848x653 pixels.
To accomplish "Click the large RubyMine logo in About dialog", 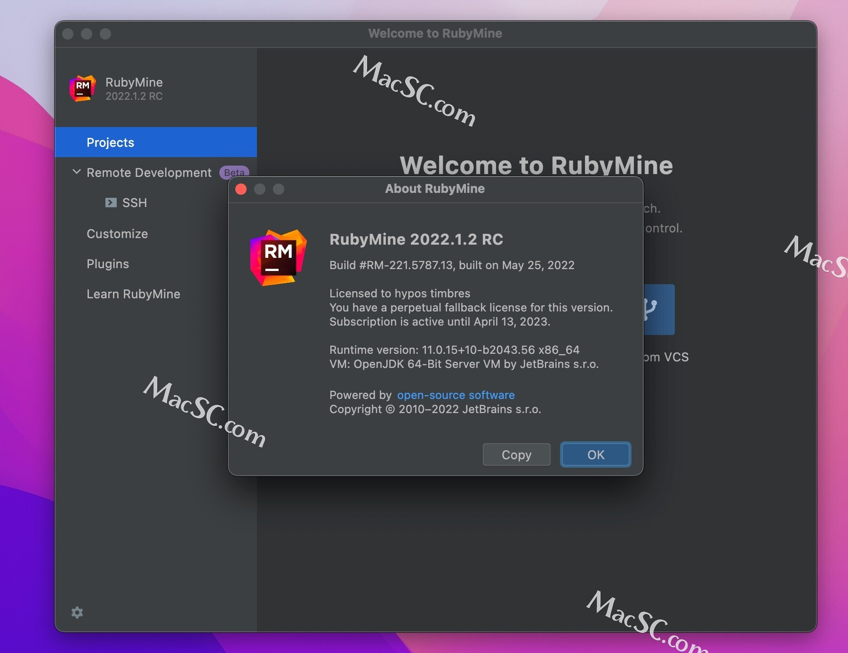I will [278, 257].
